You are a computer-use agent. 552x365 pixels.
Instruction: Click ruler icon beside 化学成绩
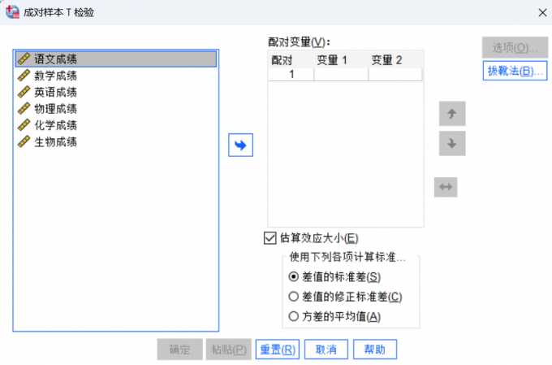coord(24,125)
